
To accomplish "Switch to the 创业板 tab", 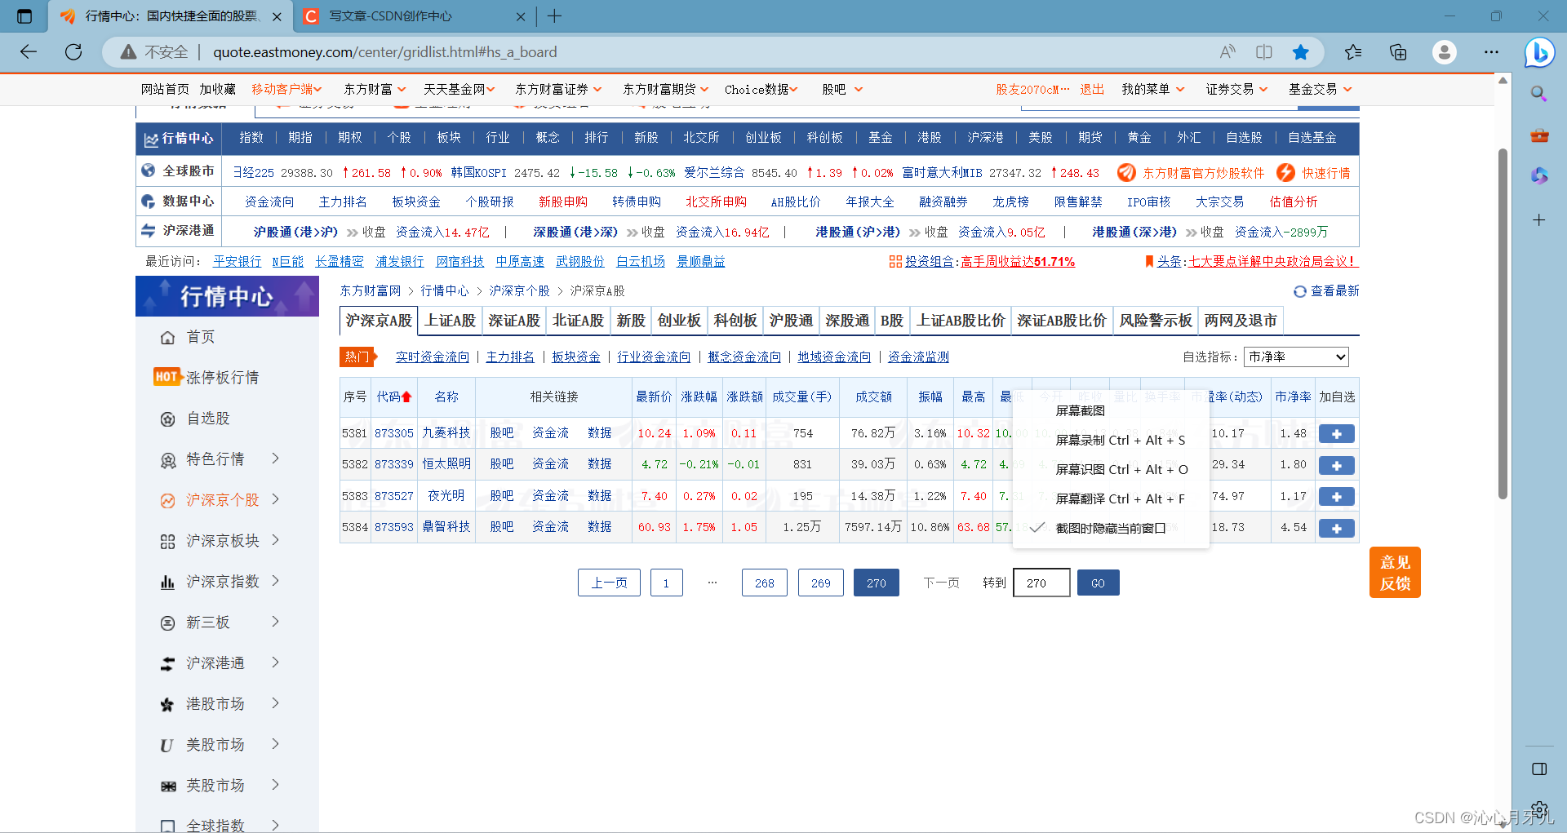I will click(x=679, y=321).
